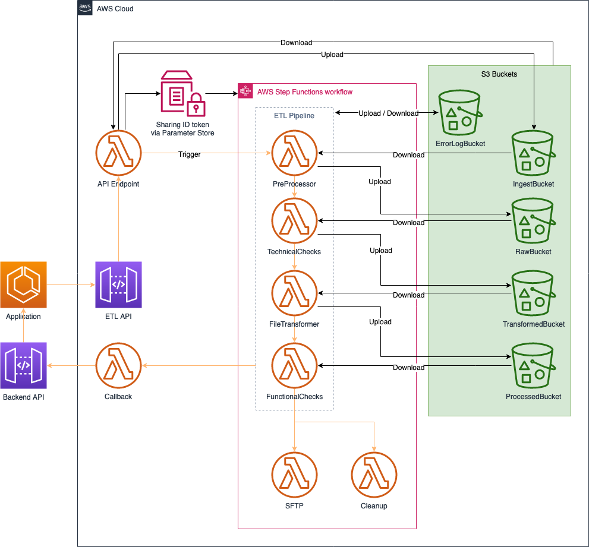Image resolution: width=589 pixels, height=547 pixels.
Task: Click the ETL API gateway icon
Action: pyautogui.click(x=118, y=285)
